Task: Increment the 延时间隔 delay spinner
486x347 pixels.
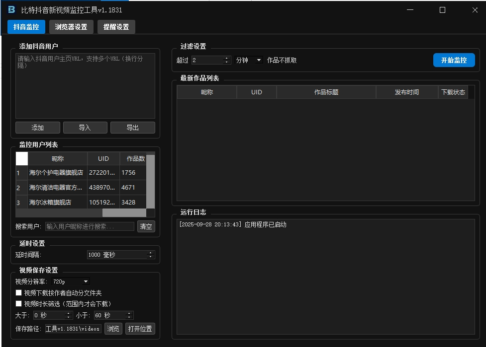Action: (x=150, y=252)
